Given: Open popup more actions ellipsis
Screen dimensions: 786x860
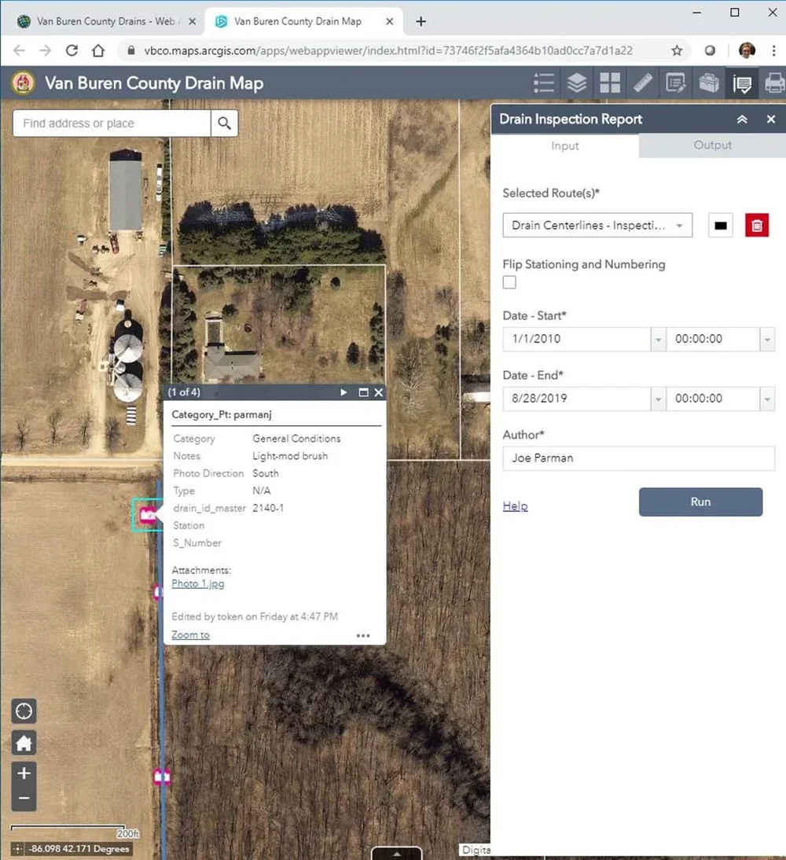Looking at the screenshot, I should [363, 636].
